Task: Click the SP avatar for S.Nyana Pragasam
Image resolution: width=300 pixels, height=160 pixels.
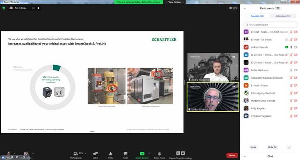Action: pos(246,116)
